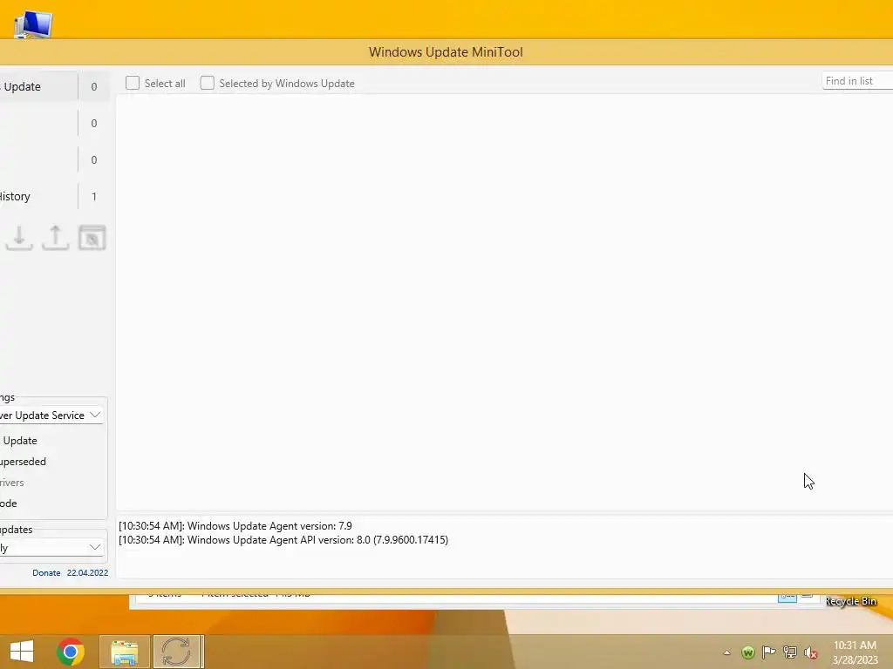Open the Windows Start button
Image resolution: width=893 pixels, height=669 pixels.
[x=22, y=652]
